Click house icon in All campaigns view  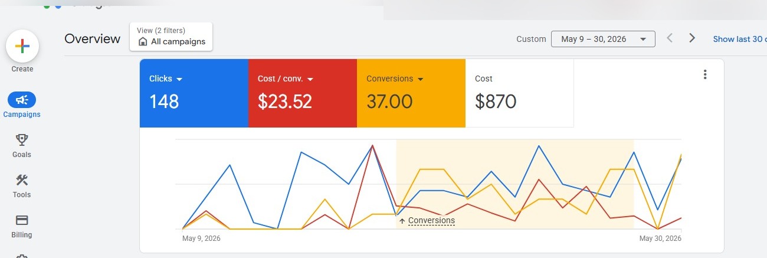(143, 42)
